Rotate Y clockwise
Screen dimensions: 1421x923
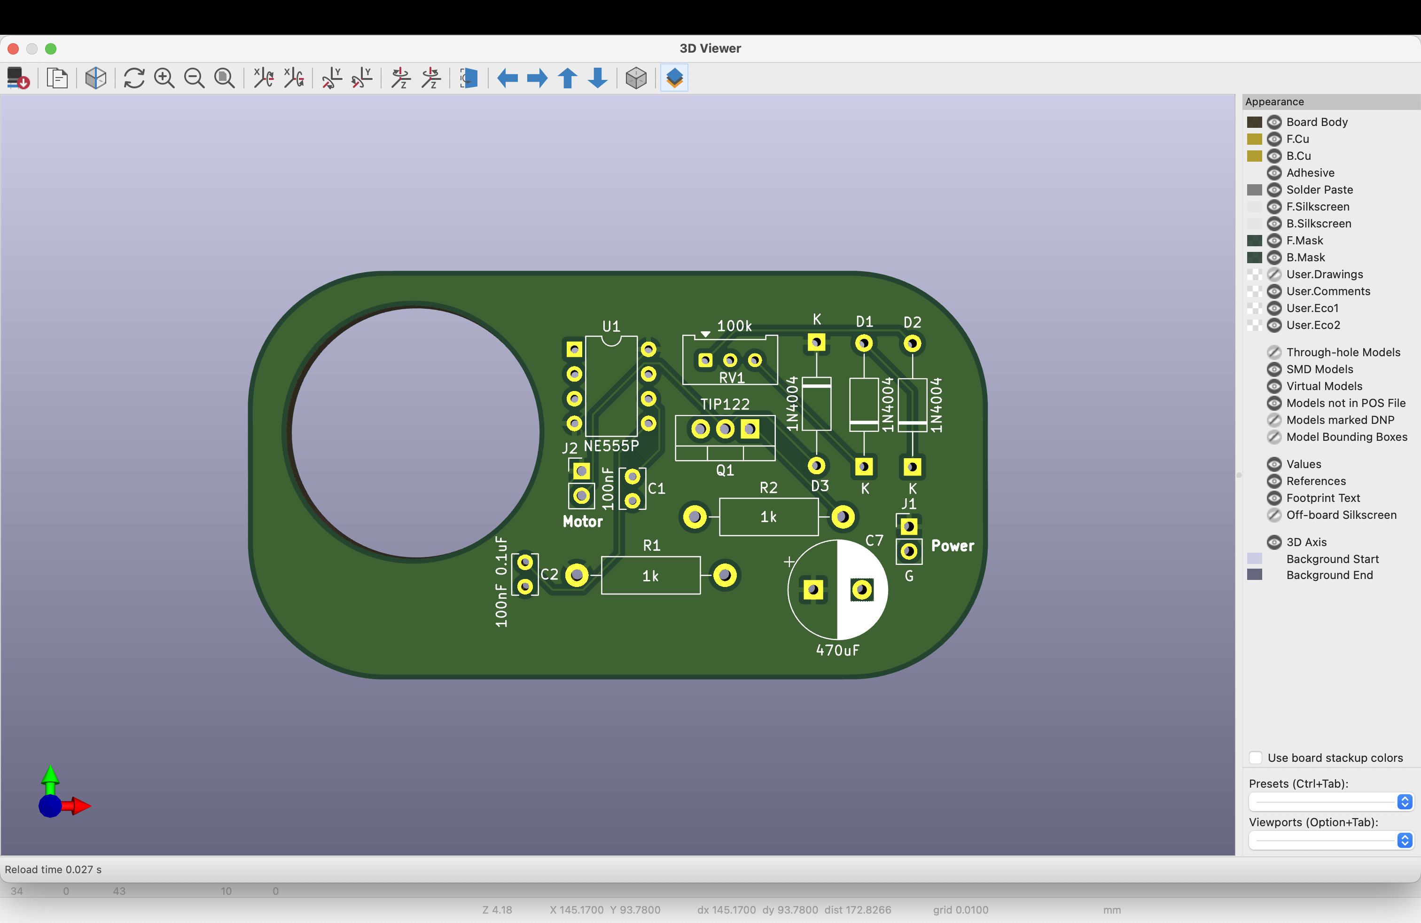(331, 78)
